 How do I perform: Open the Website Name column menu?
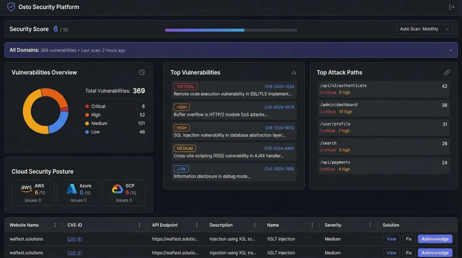(x=54, y=225)
